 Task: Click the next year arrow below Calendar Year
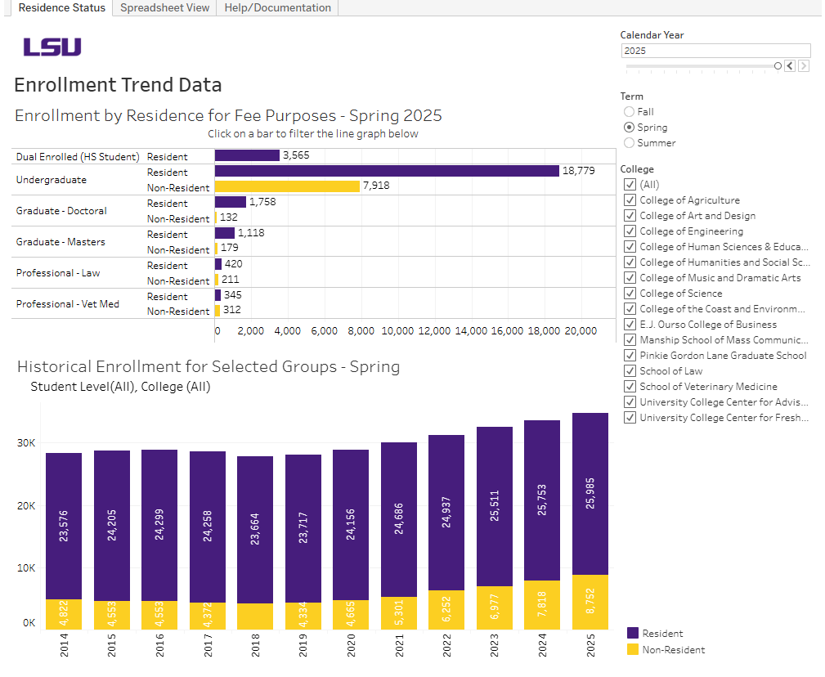click(802, 65)
